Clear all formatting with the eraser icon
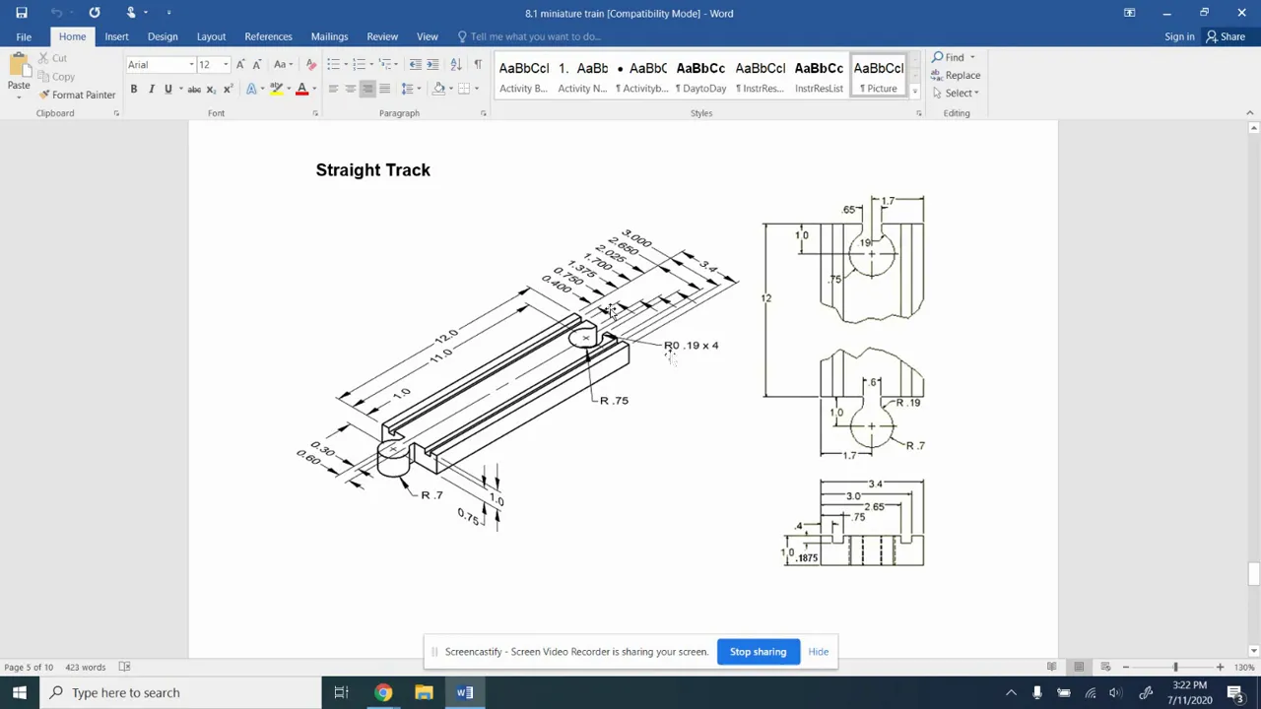The image size is (1261, 709). tap(311, 65)
